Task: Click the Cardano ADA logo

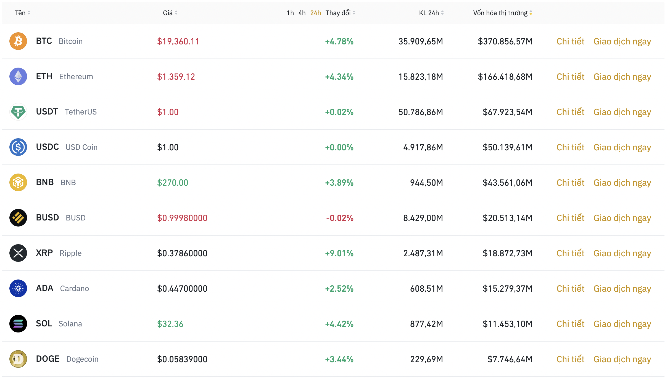Action: [x=18, y=288]
